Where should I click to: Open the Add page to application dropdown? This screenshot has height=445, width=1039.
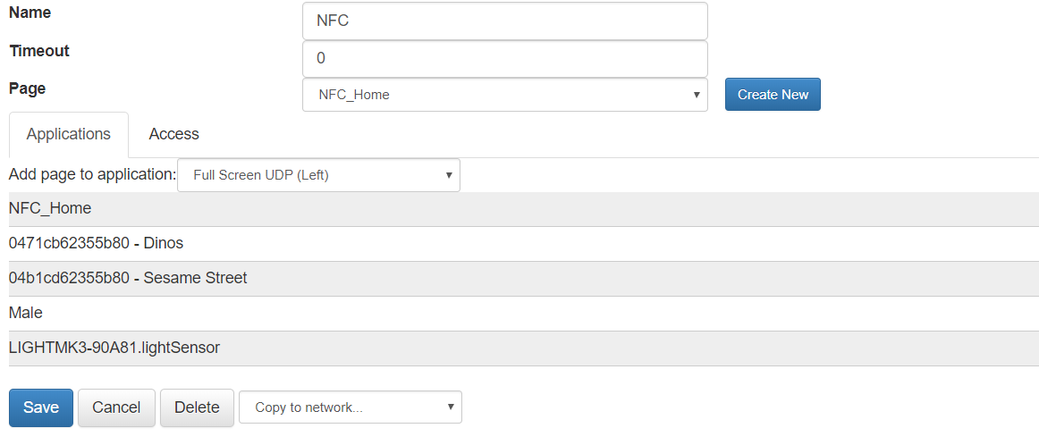318,175
